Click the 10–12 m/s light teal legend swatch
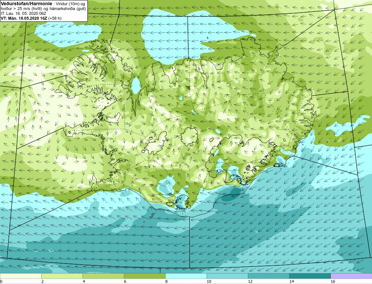 (x=227, y=276)
